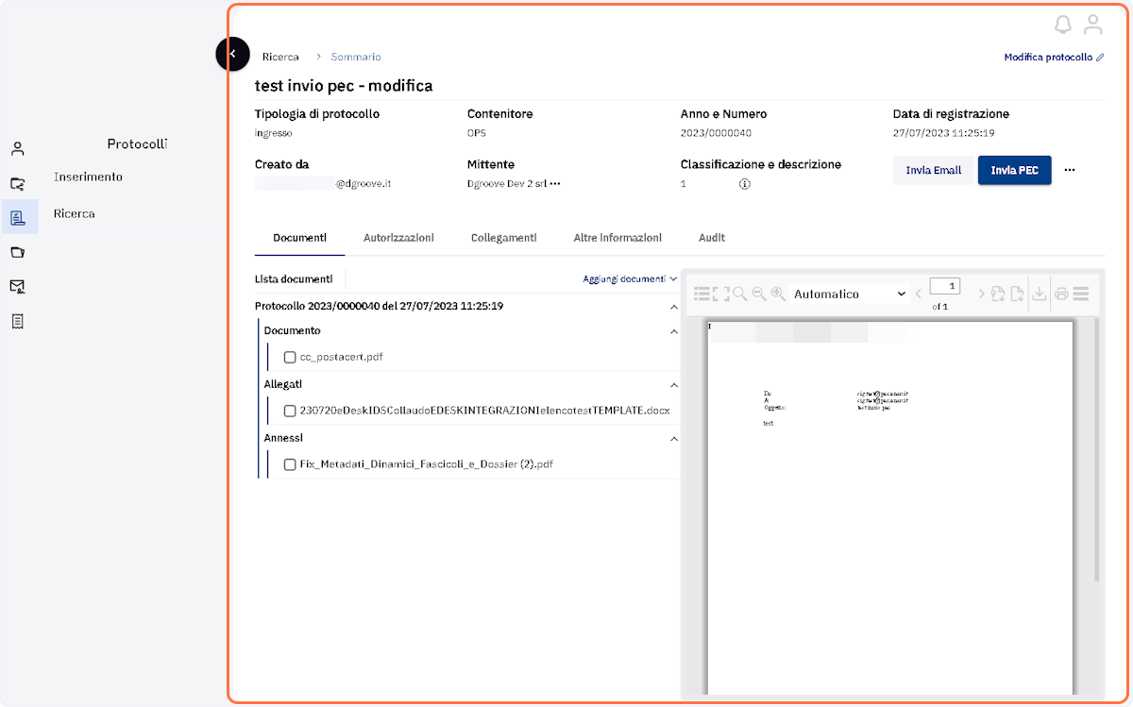Collapse the Documento section
The image size is (1133, 707).
pos(673,331)
